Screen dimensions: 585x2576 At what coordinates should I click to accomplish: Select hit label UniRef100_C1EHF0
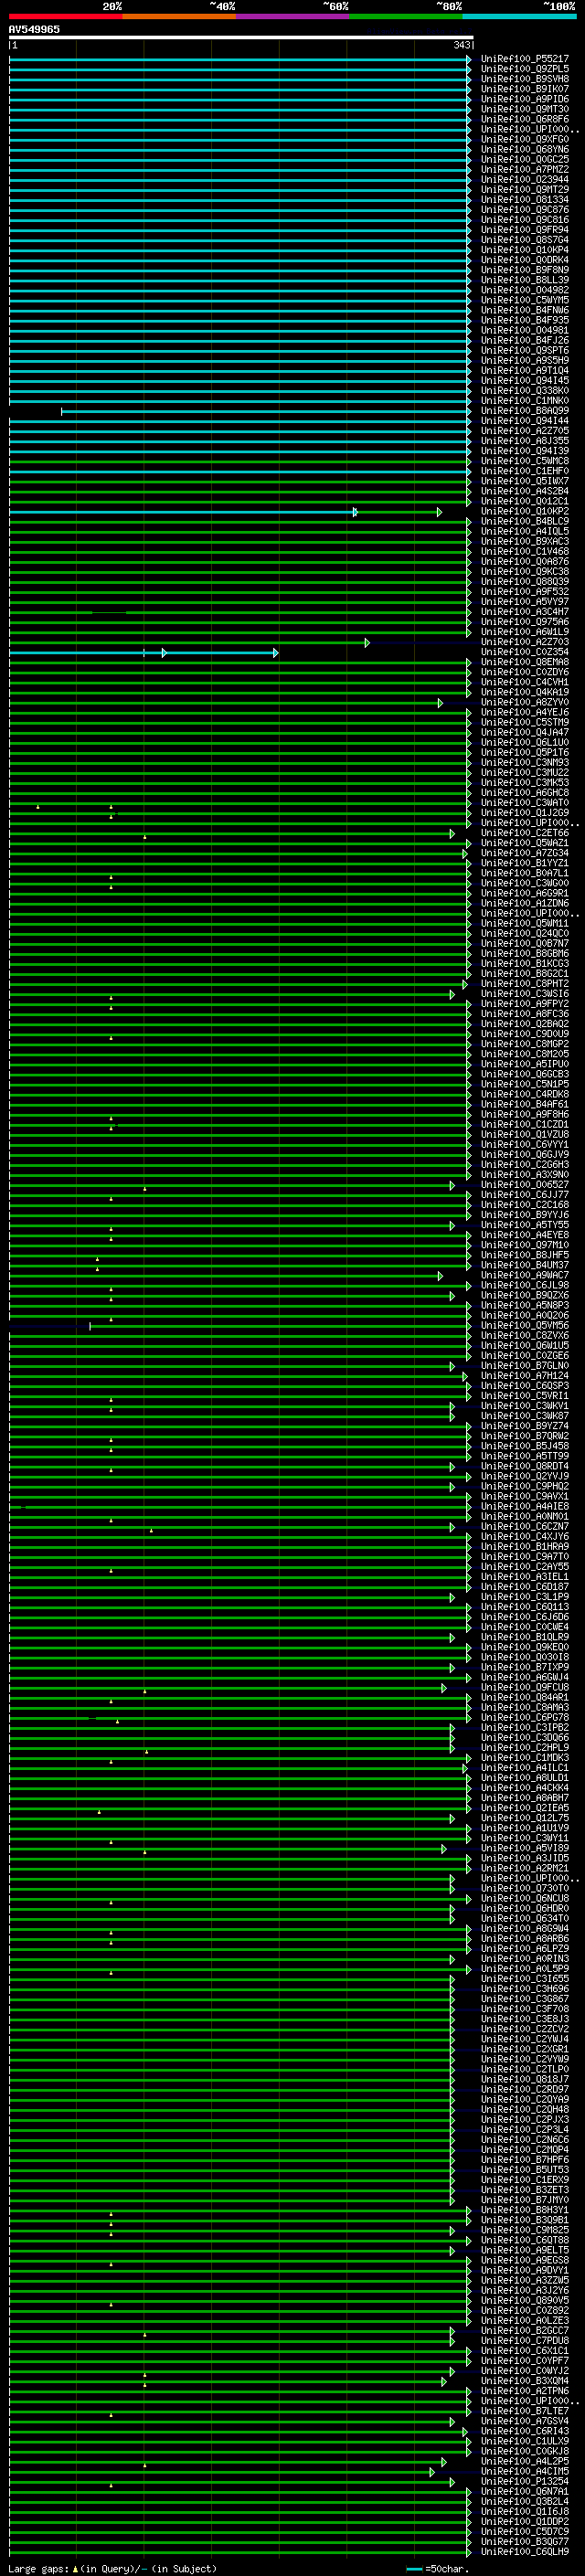(x=525, y=471)
